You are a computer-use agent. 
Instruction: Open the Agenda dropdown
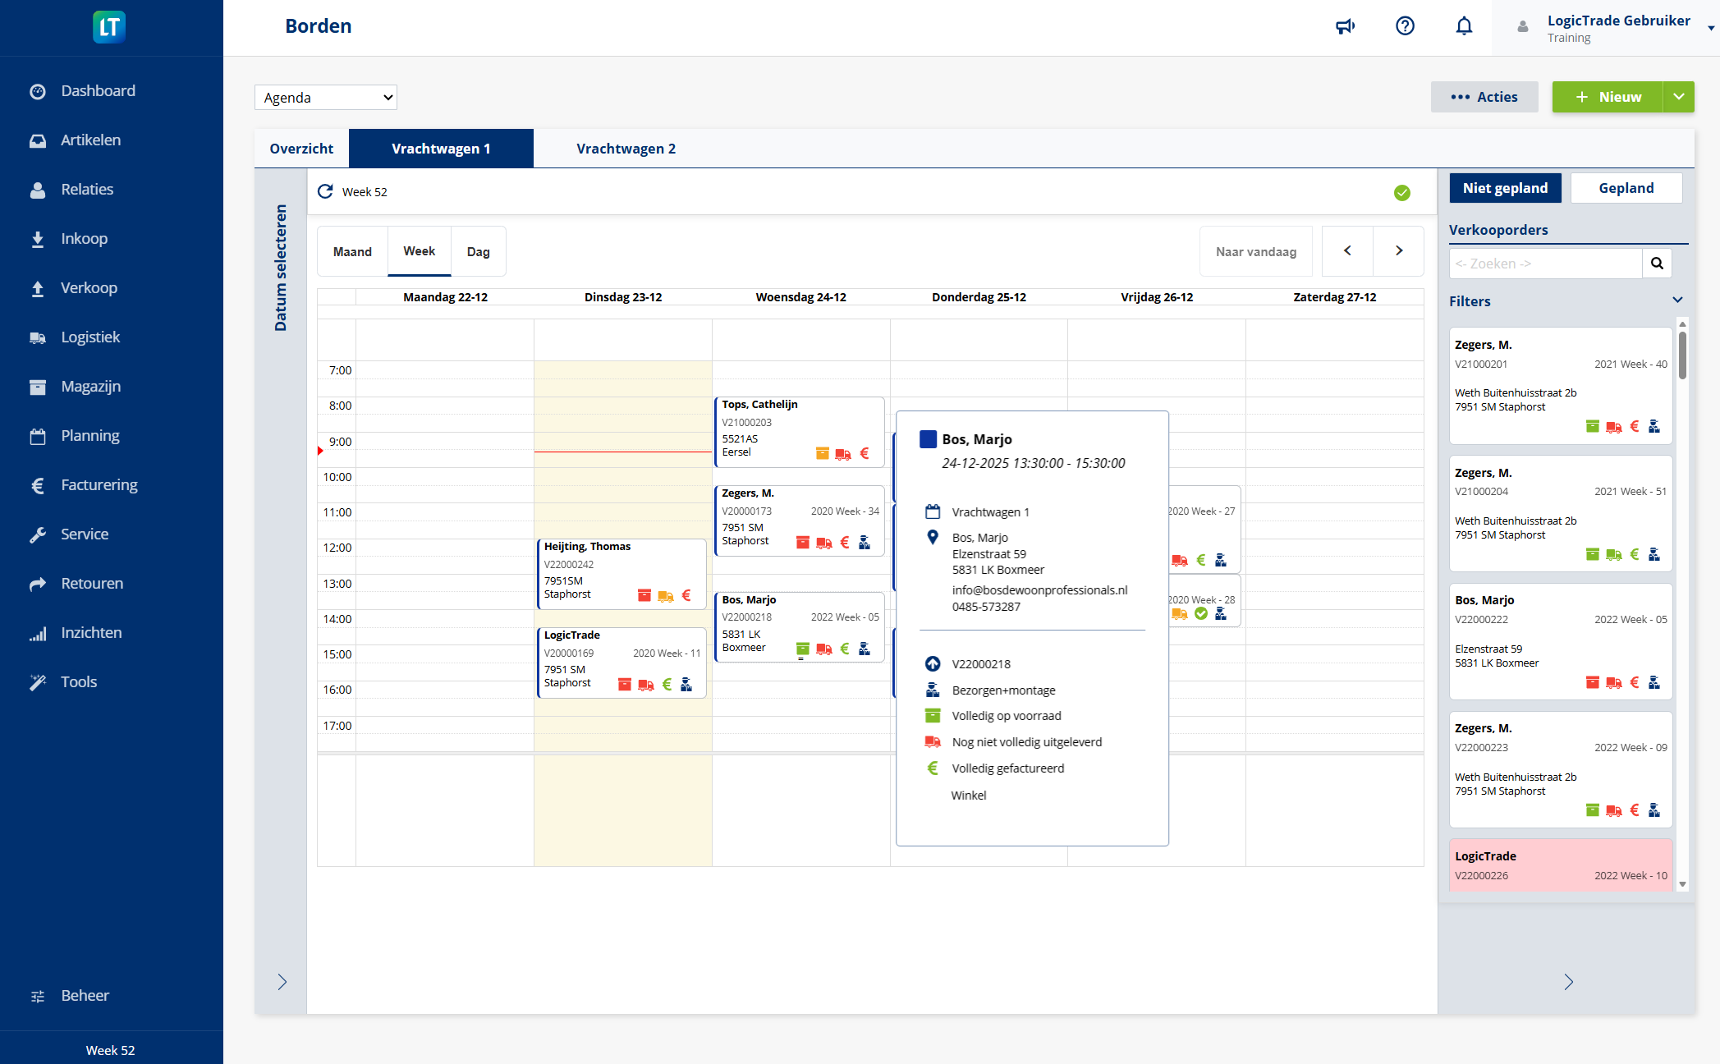pos(325,97)
